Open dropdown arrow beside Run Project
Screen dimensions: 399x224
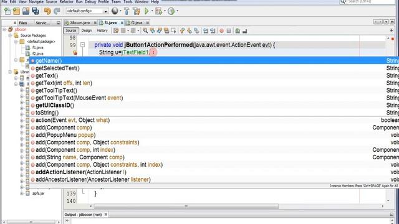tap(152, 11)
